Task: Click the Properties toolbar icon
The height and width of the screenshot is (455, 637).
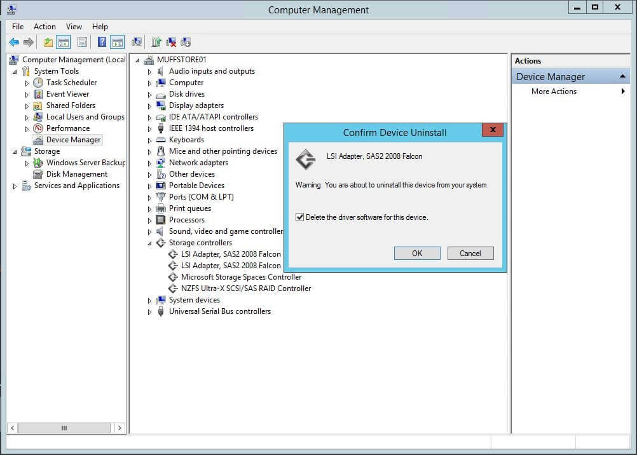Action: pos(82,43)
